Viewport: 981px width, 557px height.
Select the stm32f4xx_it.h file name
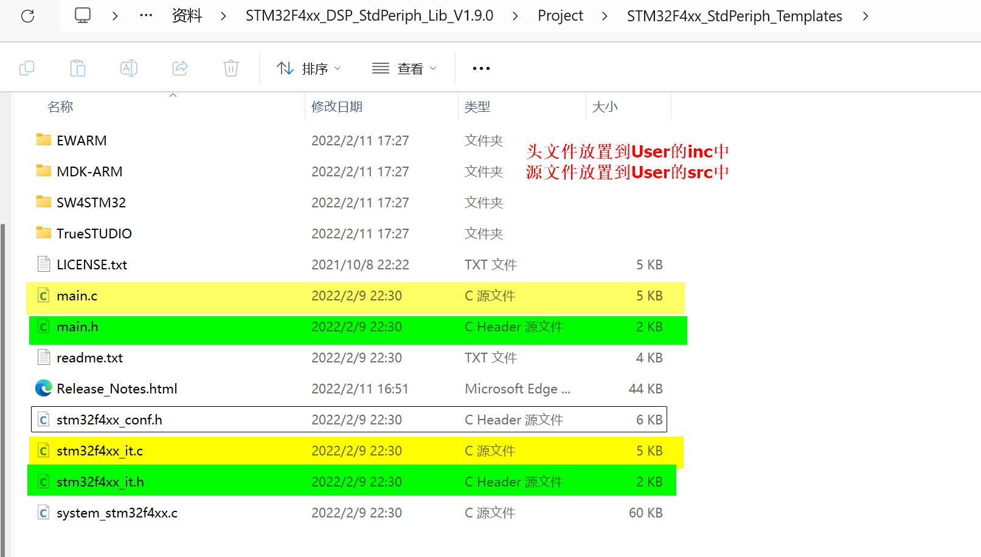click(x=100, y=482)
